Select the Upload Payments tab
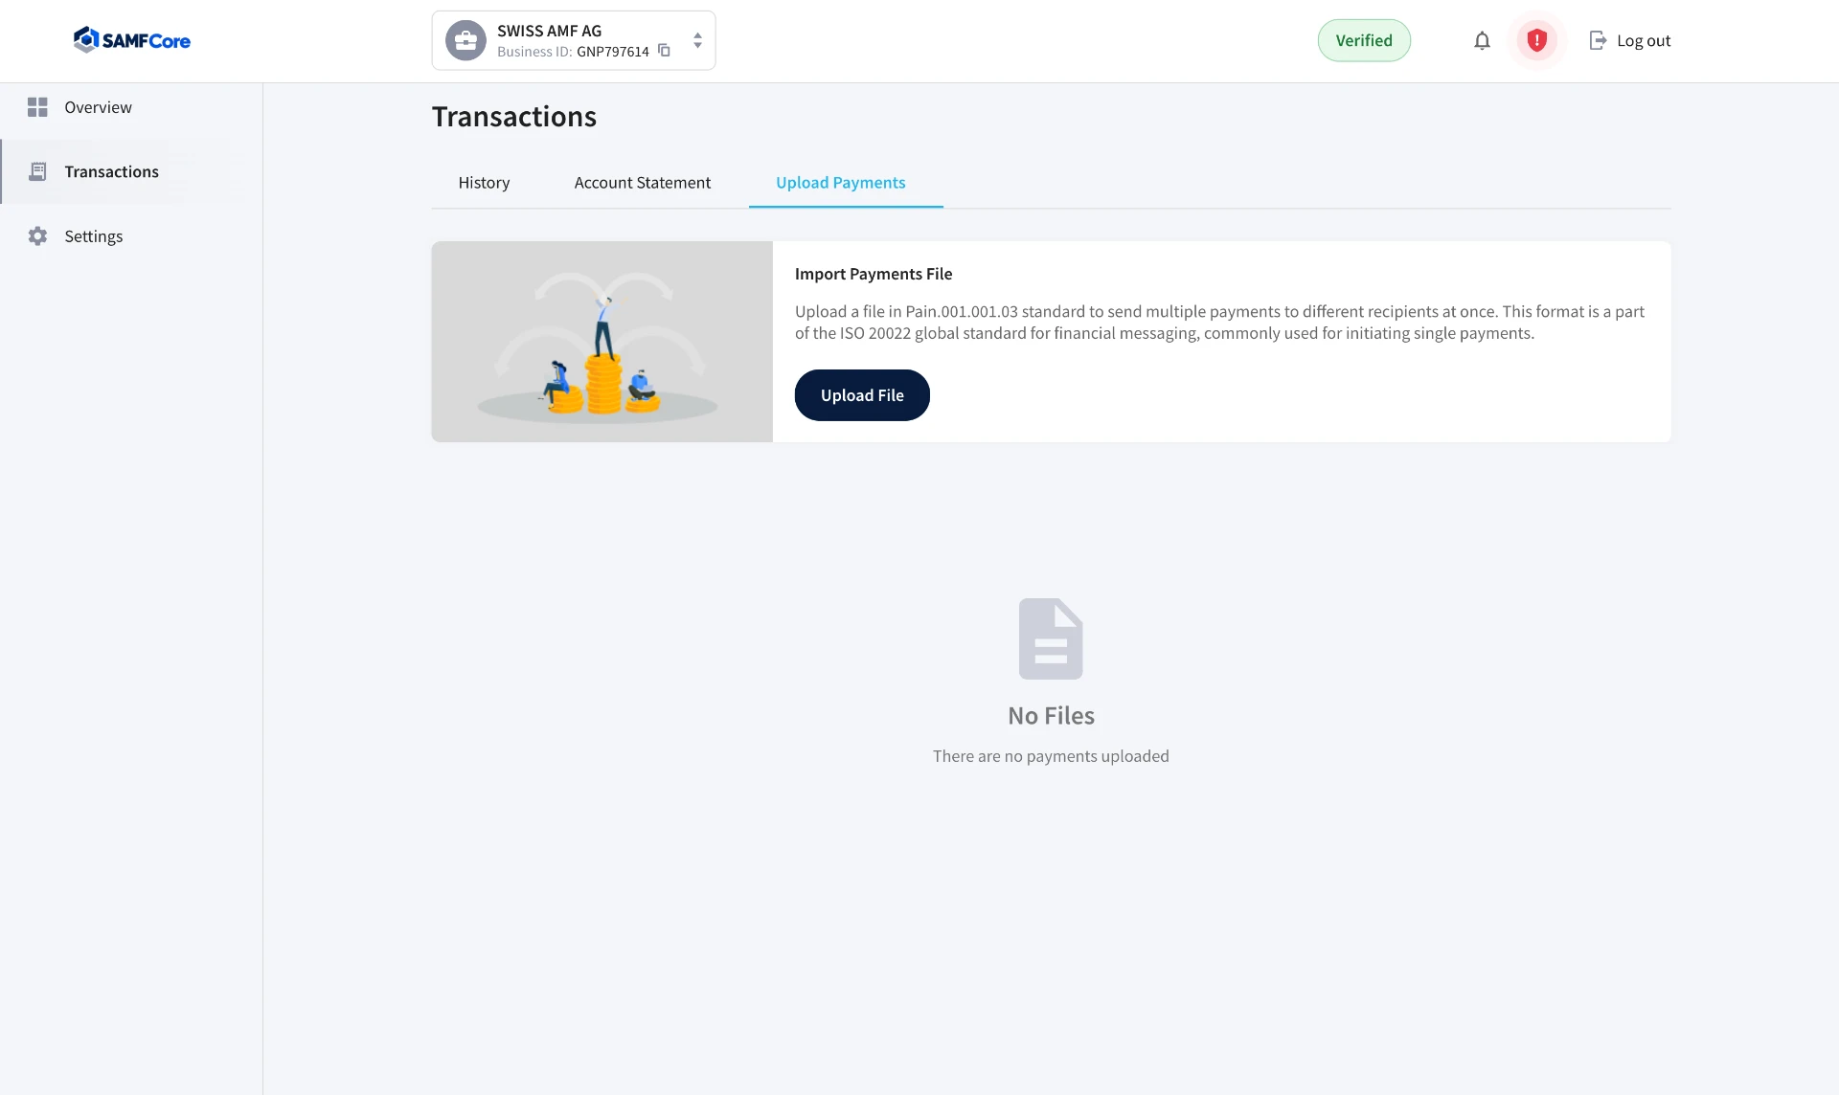This screenshot has height=1095, width=1839. point(841,182)
